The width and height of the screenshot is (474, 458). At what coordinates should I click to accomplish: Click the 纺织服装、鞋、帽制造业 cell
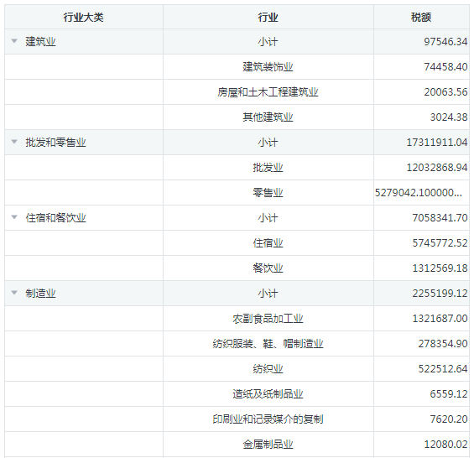pos(268,344)
